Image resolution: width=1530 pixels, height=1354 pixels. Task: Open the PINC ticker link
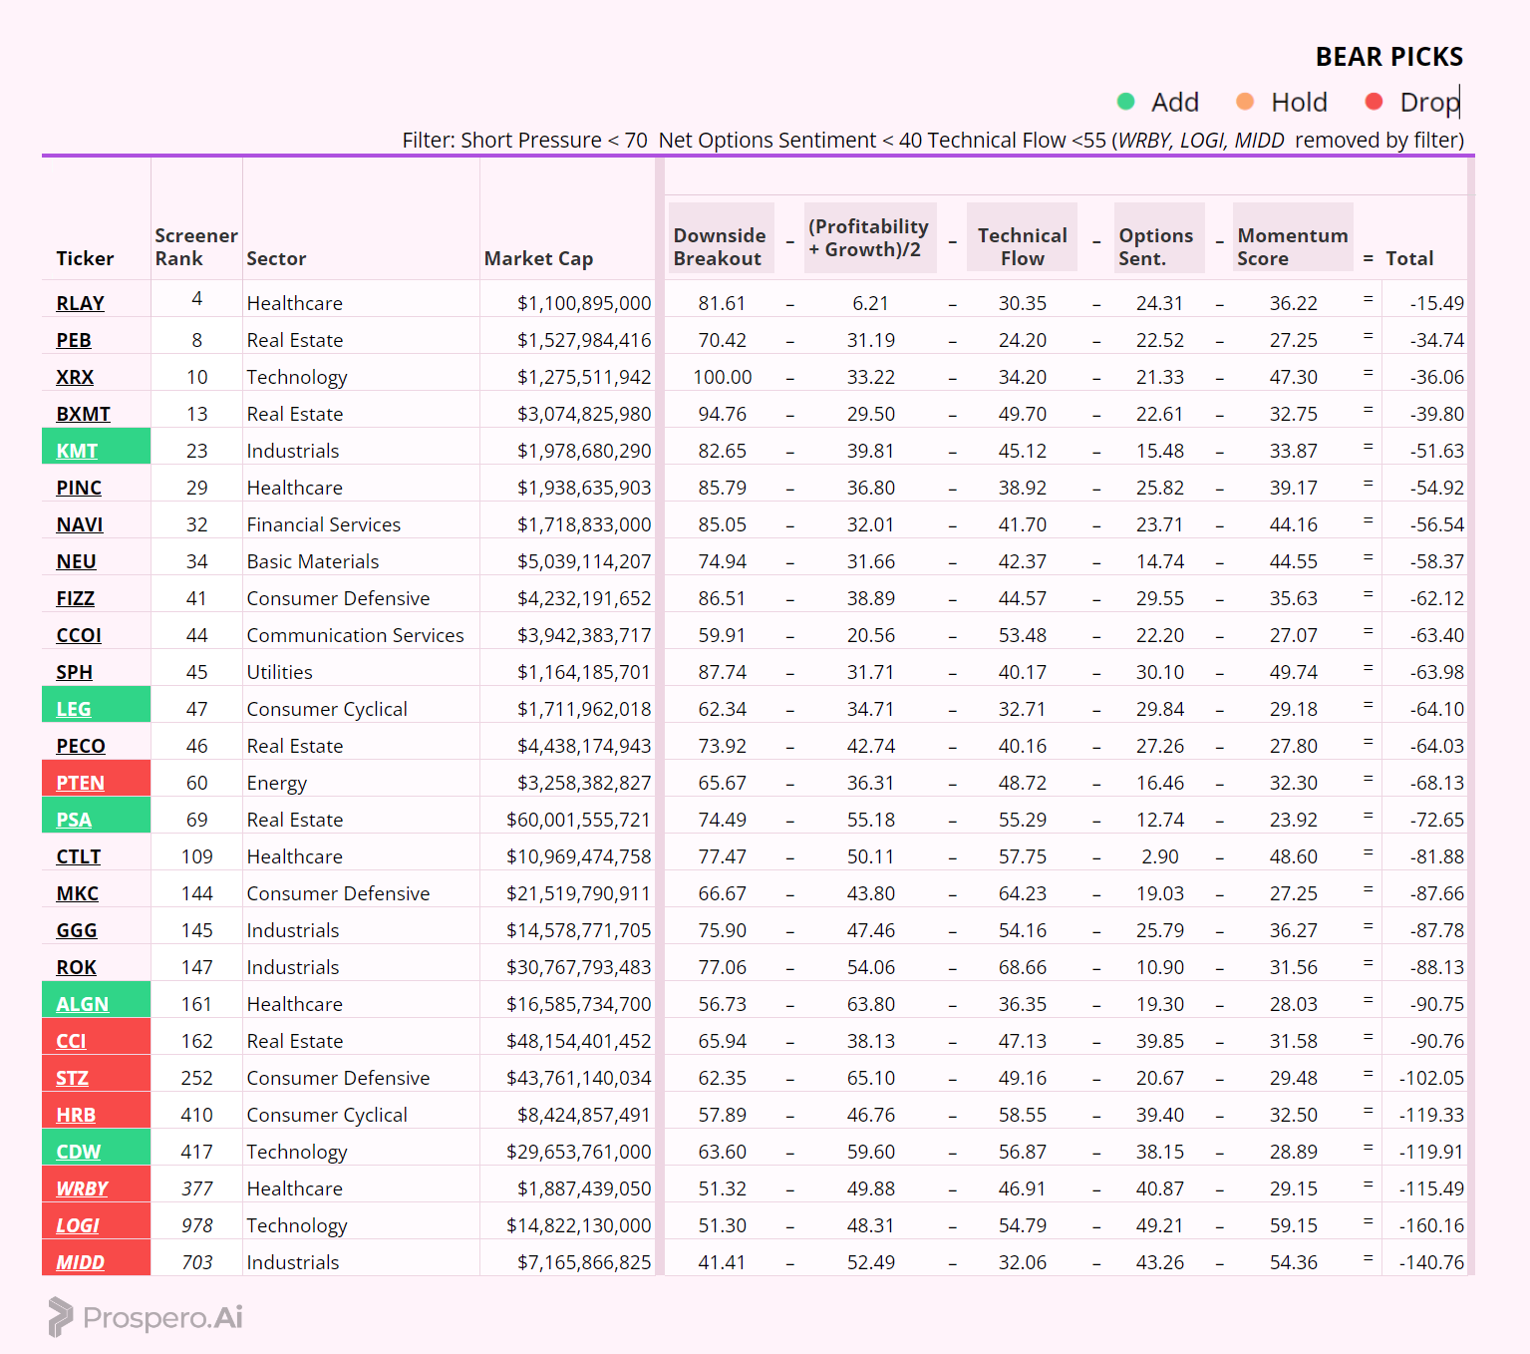(79, 488)
